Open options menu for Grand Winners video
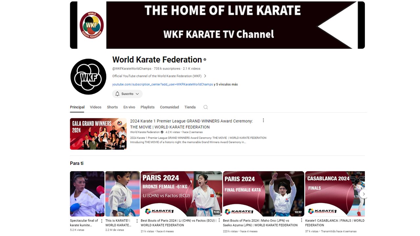Image resolution: width=420 pixels, height=236 pixels. click(263, 121)
